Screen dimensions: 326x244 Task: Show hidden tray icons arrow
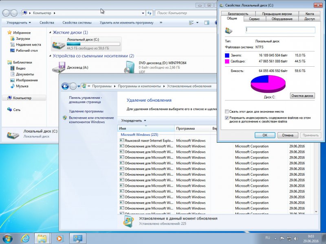[275, 239]
